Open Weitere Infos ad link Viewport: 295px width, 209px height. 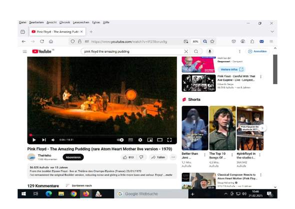tap(232, 69)
